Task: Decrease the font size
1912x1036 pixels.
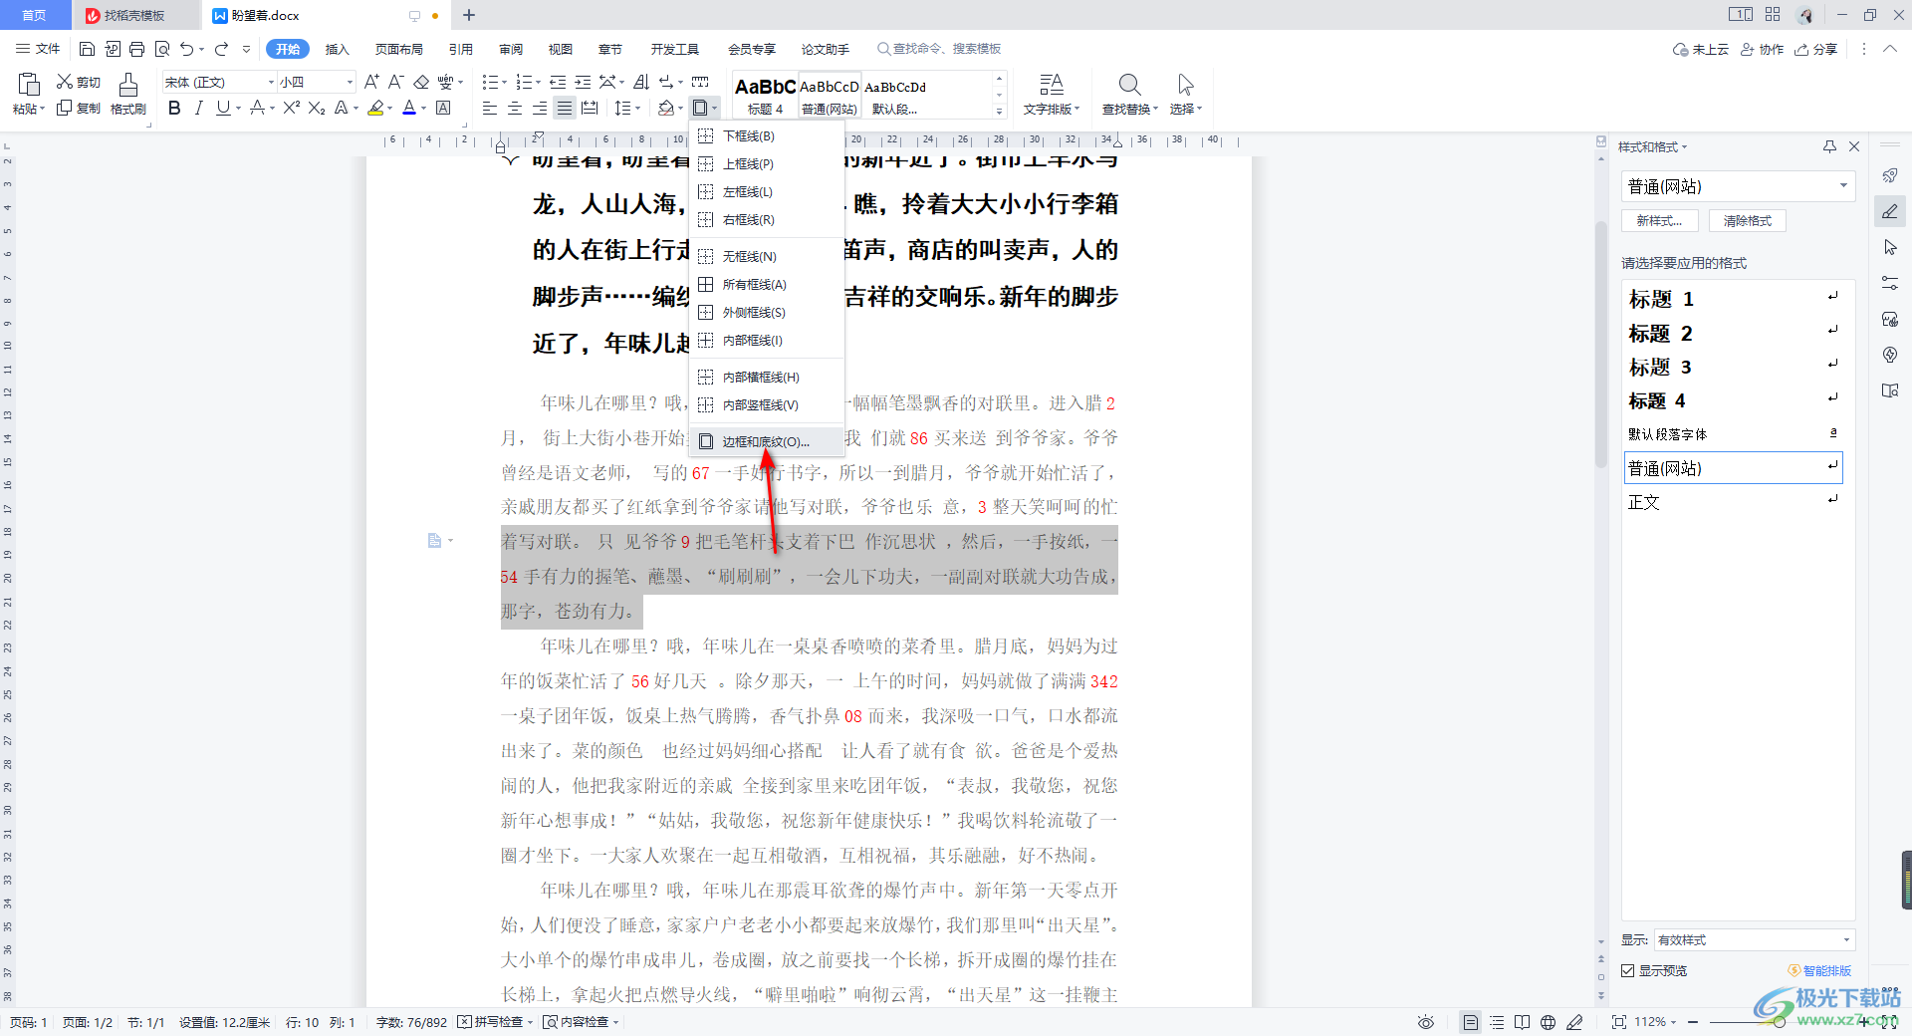Action: (395, 82)
